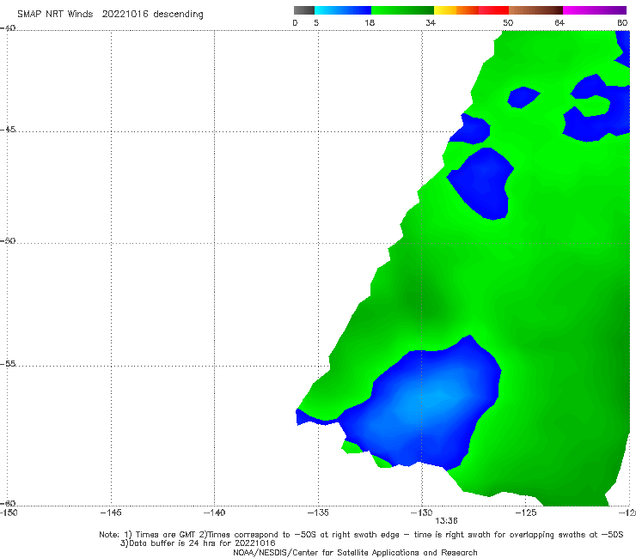The width and height of the screenshot is (636, 558).
Task: Select the gray segment of the color bar
Action: click(x=304, y=10)
